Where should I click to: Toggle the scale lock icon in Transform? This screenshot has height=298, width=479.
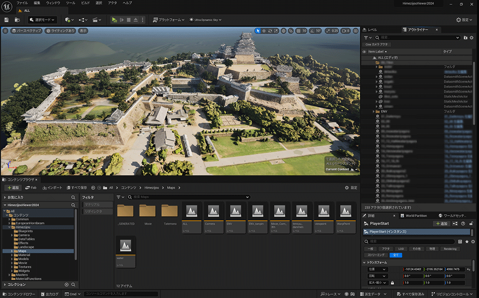point(392,283)
